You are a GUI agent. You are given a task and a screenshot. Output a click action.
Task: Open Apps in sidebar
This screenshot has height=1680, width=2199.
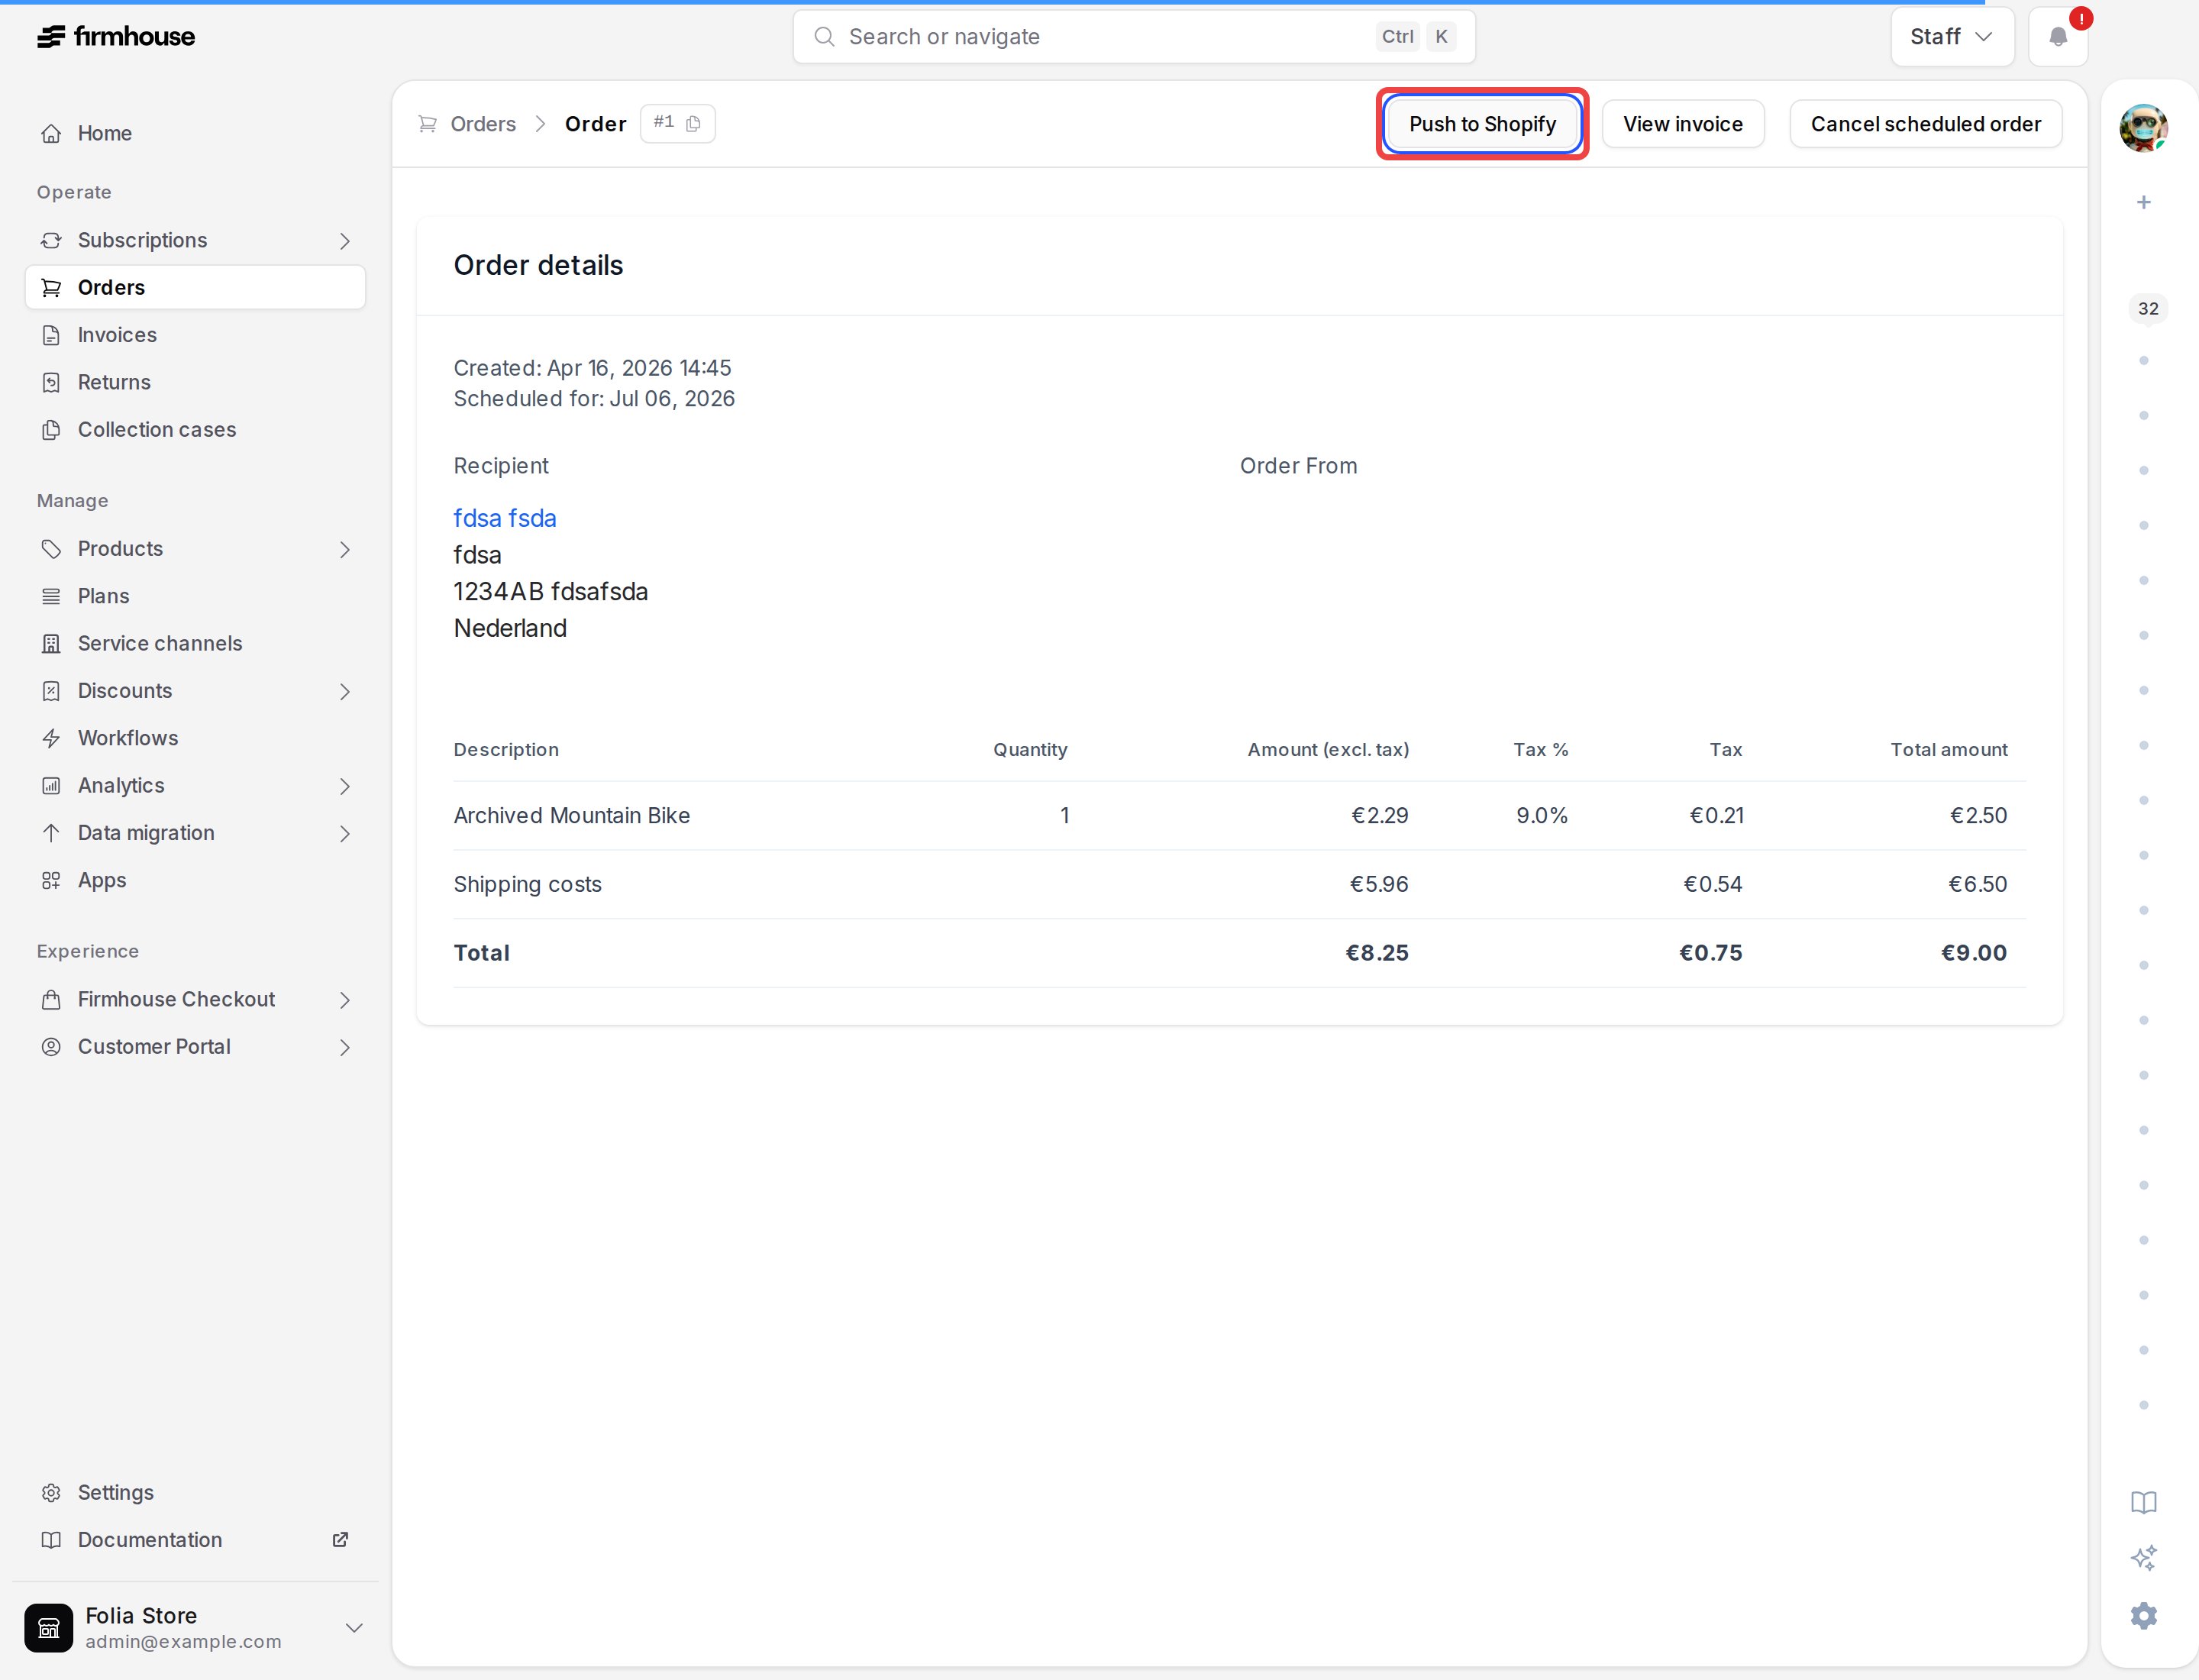pos(195,880)
